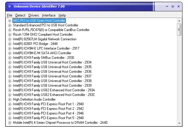Viewport: 188px width, 131px height.
Task: Select USB Universal Host Controller - 2934 entry
Action: (x=52, y=62)
